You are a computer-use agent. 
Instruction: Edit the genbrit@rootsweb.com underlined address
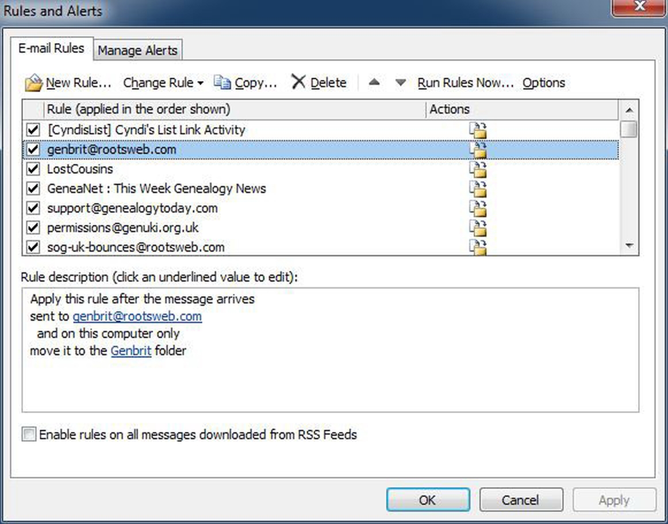pos(137,316)
